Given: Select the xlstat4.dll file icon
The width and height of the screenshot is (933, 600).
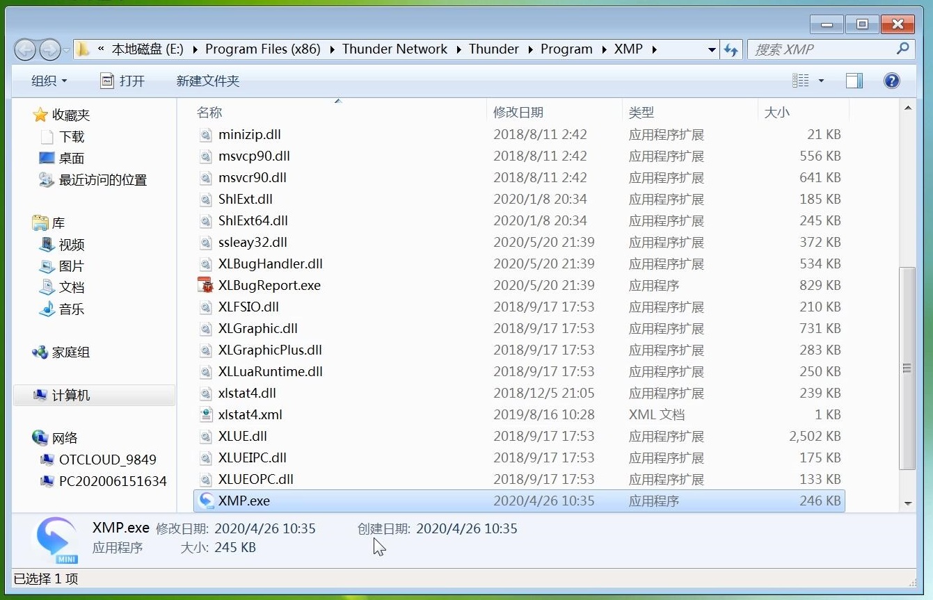Looking at the screenshot, I should 206,394.
